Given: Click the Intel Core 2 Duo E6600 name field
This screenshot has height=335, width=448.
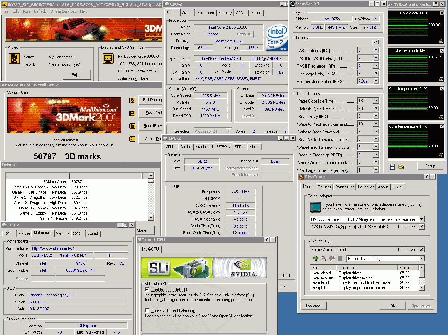Looking at the screenshot, I should 228,27.
